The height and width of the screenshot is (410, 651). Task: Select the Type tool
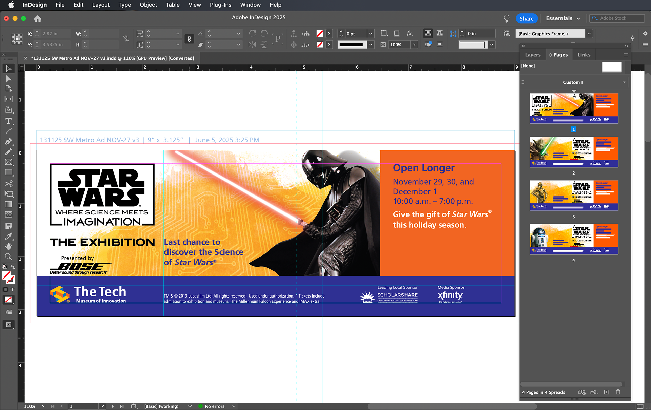click(x=8, y=121)
